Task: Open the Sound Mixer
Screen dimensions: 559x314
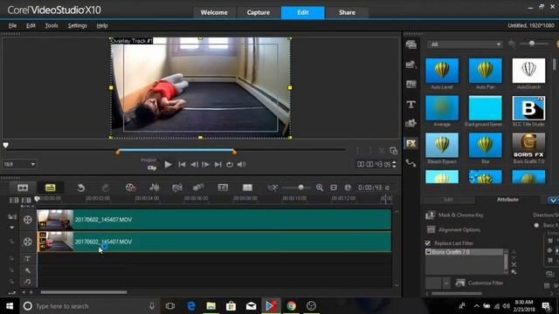Action: click(155, 188)
